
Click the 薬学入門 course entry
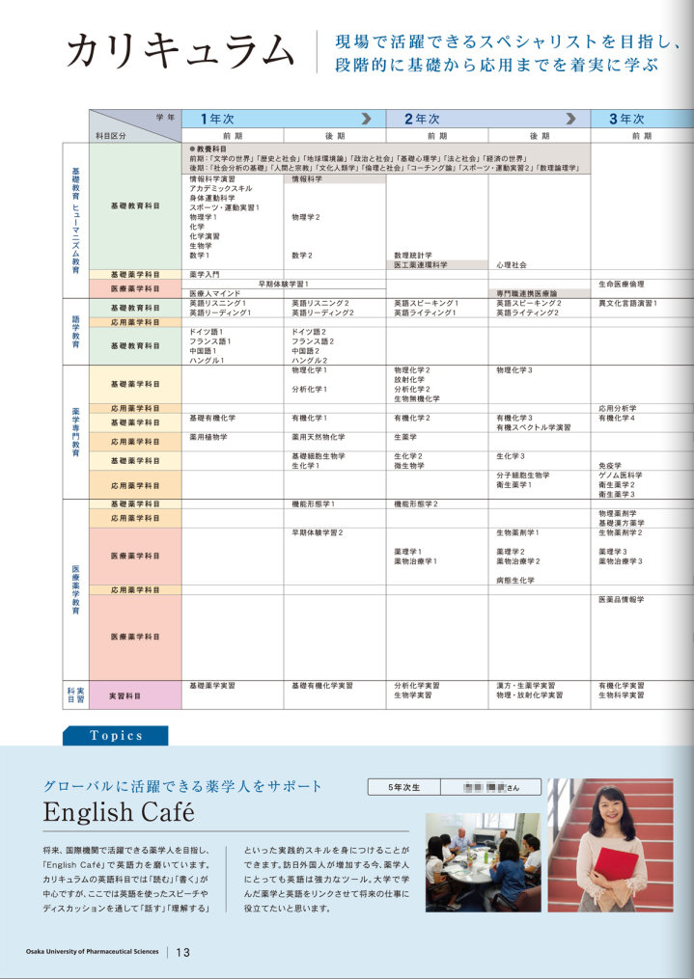coord(205,275)
